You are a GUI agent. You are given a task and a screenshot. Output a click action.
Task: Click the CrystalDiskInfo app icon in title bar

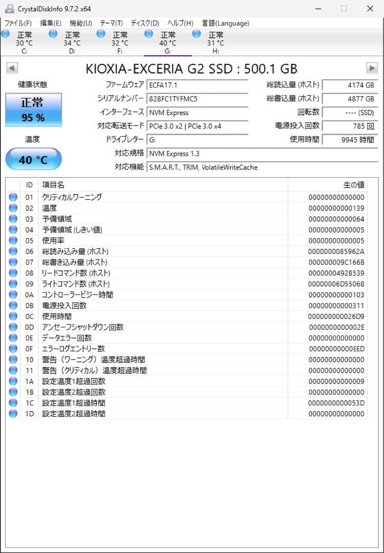[x=10, y=9]
